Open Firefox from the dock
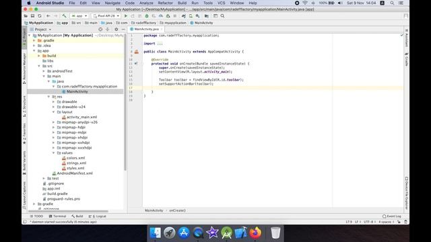Screen dimensions: 431x242 point(255,233)
